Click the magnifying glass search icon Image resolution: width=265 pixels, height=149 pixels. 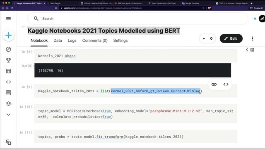36,19
